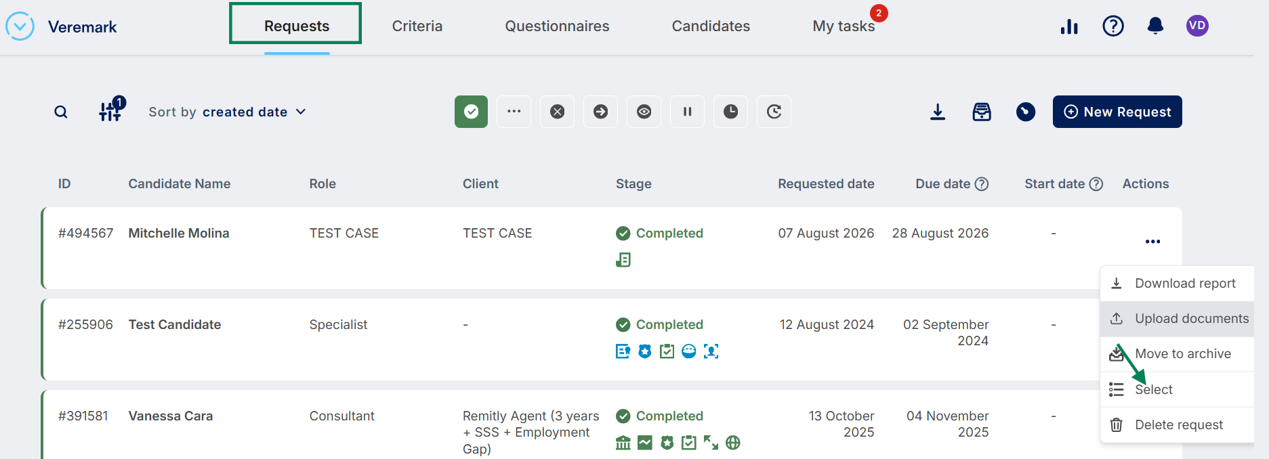This screenshot has height=459, width=1269.
Task: Expand the Sort by created date dropdown
Action: pyautogui.click(x=227, y=112)
